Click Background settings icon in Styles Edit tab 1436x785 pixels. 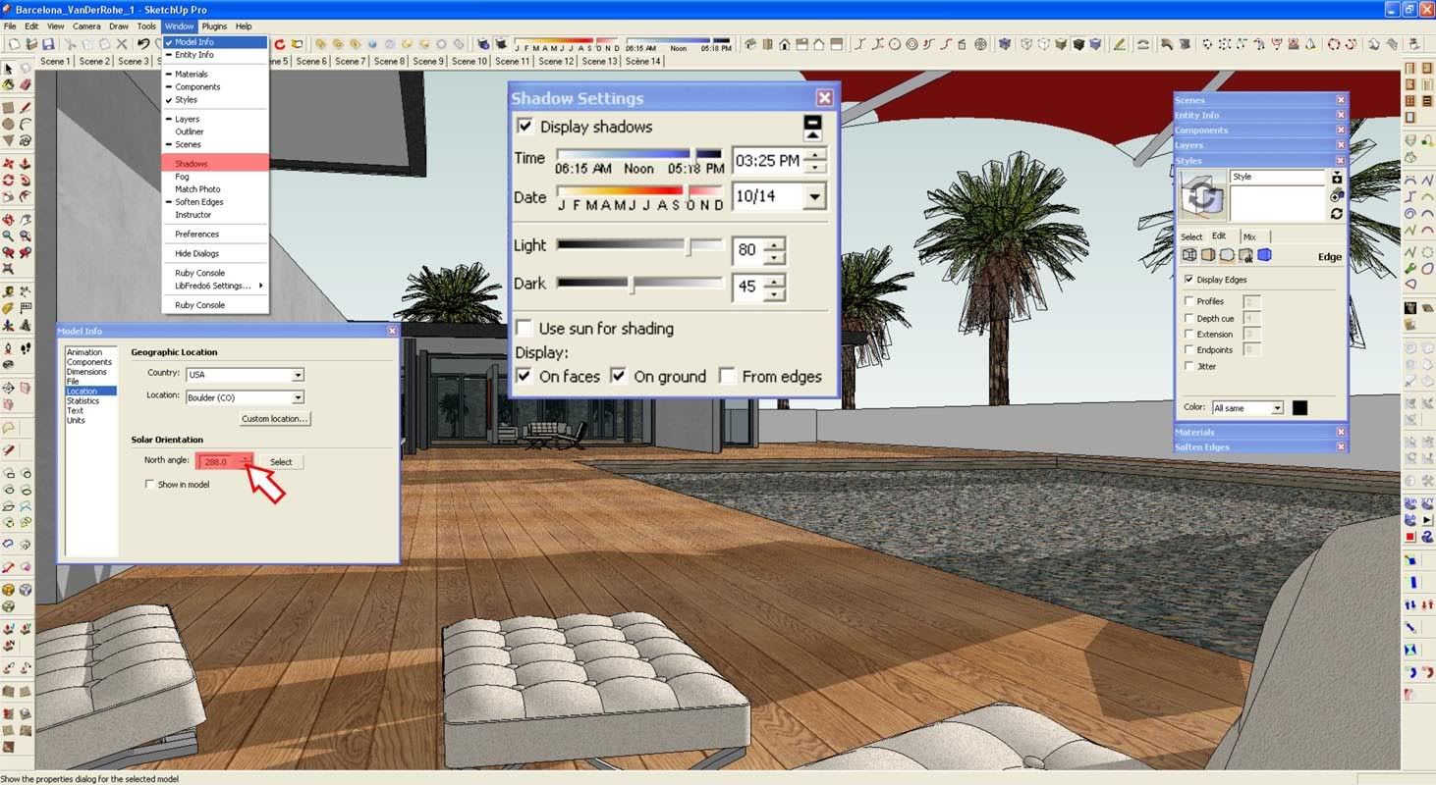(x=1227, y=255)
